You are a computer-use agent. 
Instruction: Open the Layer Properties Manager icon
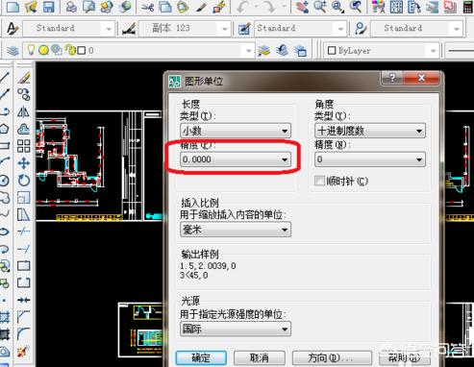point(12,51)
